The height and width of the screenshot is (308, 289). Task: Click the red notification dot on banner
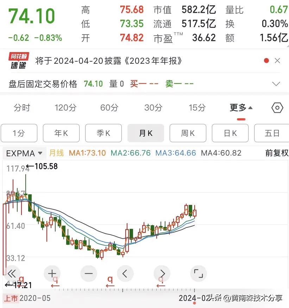pyautogui.click(x=266, y=61)
